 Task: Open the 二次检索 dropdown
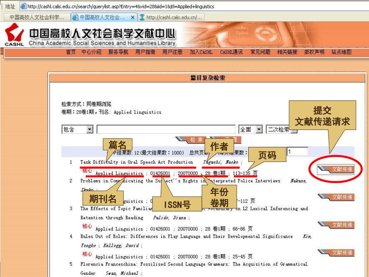coord(281,129)
